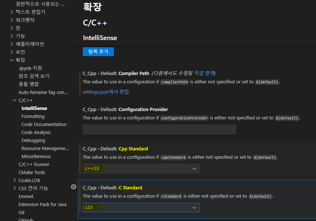Expand the CodeLLDB extension node

pos(15,180)
